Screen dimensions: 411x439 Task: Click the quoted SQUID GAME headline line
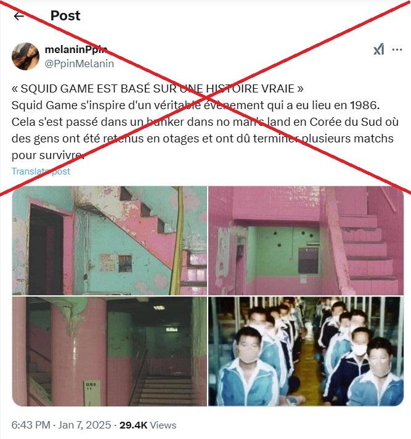click(x=158, y=89)
